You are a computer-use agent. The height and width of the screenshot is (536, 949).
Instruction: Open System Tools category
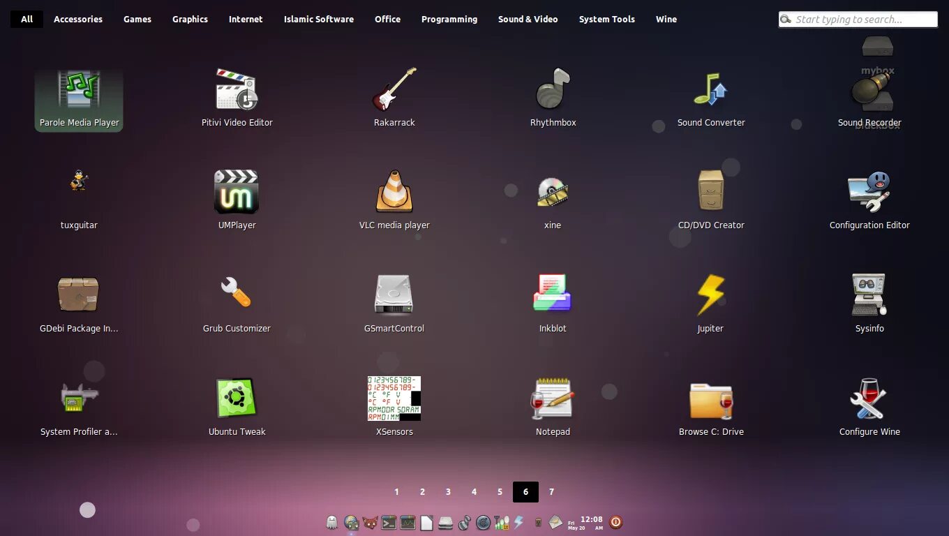pos(607,19)
